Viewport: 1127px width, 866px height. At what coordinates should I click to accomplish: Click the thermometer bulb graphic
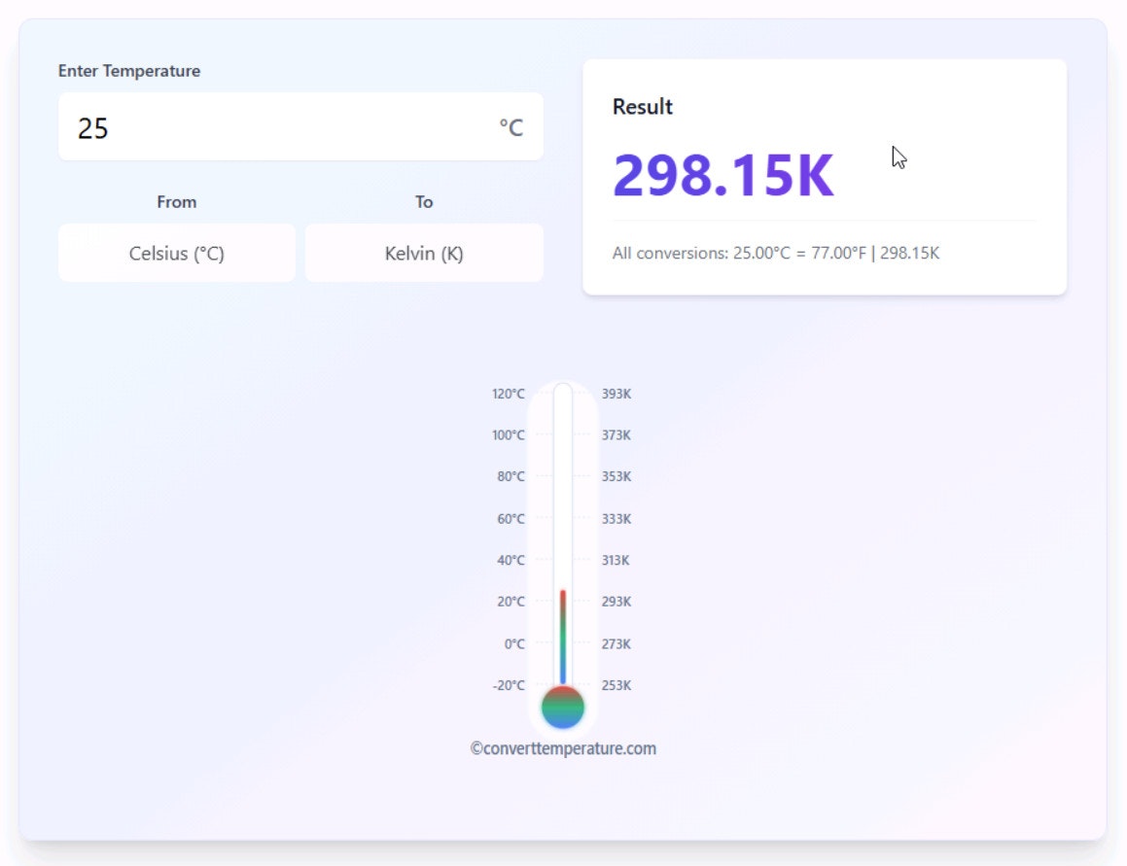562,708
